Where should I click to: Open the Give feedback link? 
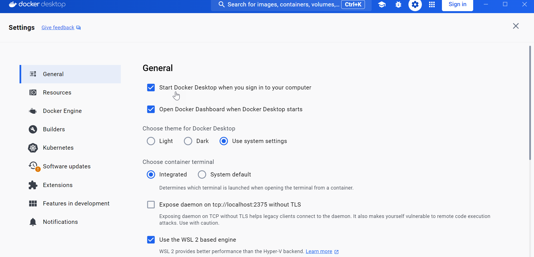(x=58, y=28)
